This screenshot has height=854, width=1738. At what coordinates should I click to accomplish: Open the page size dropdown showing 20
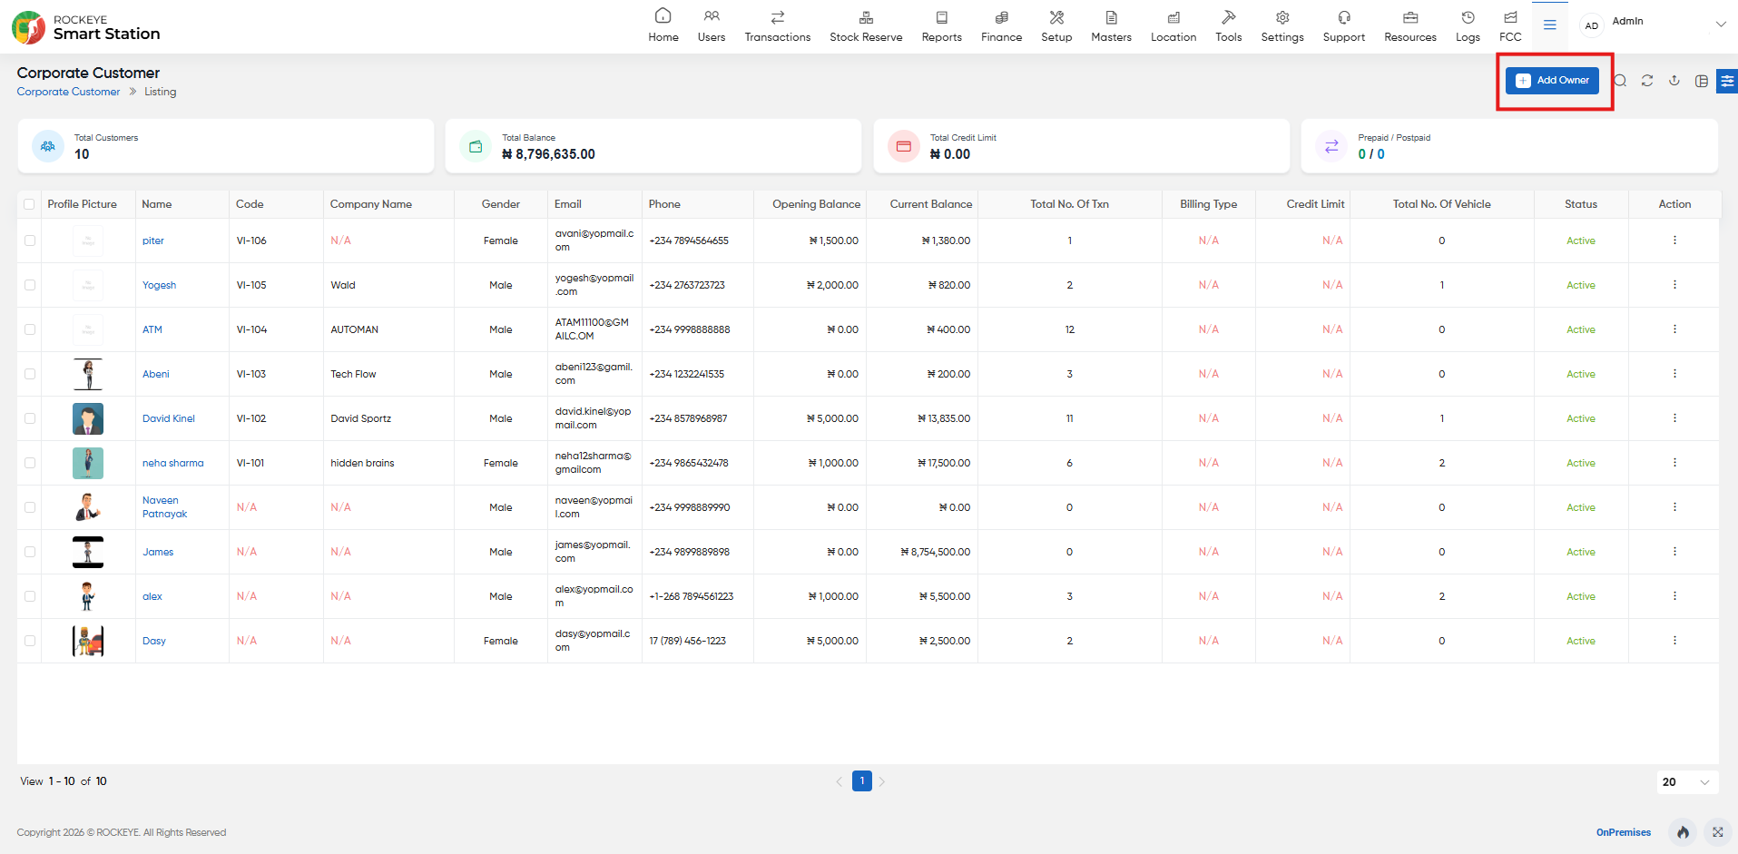pos(1687,782)
